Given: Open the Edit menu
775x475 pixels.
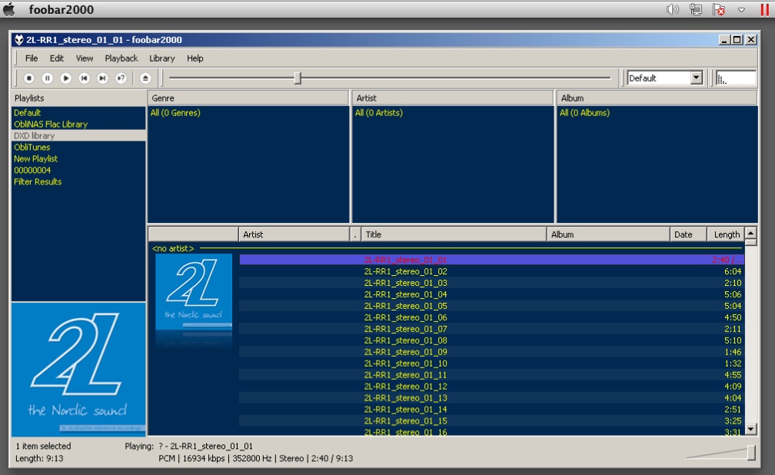Looking at the screenshot, I should point(56,58).
